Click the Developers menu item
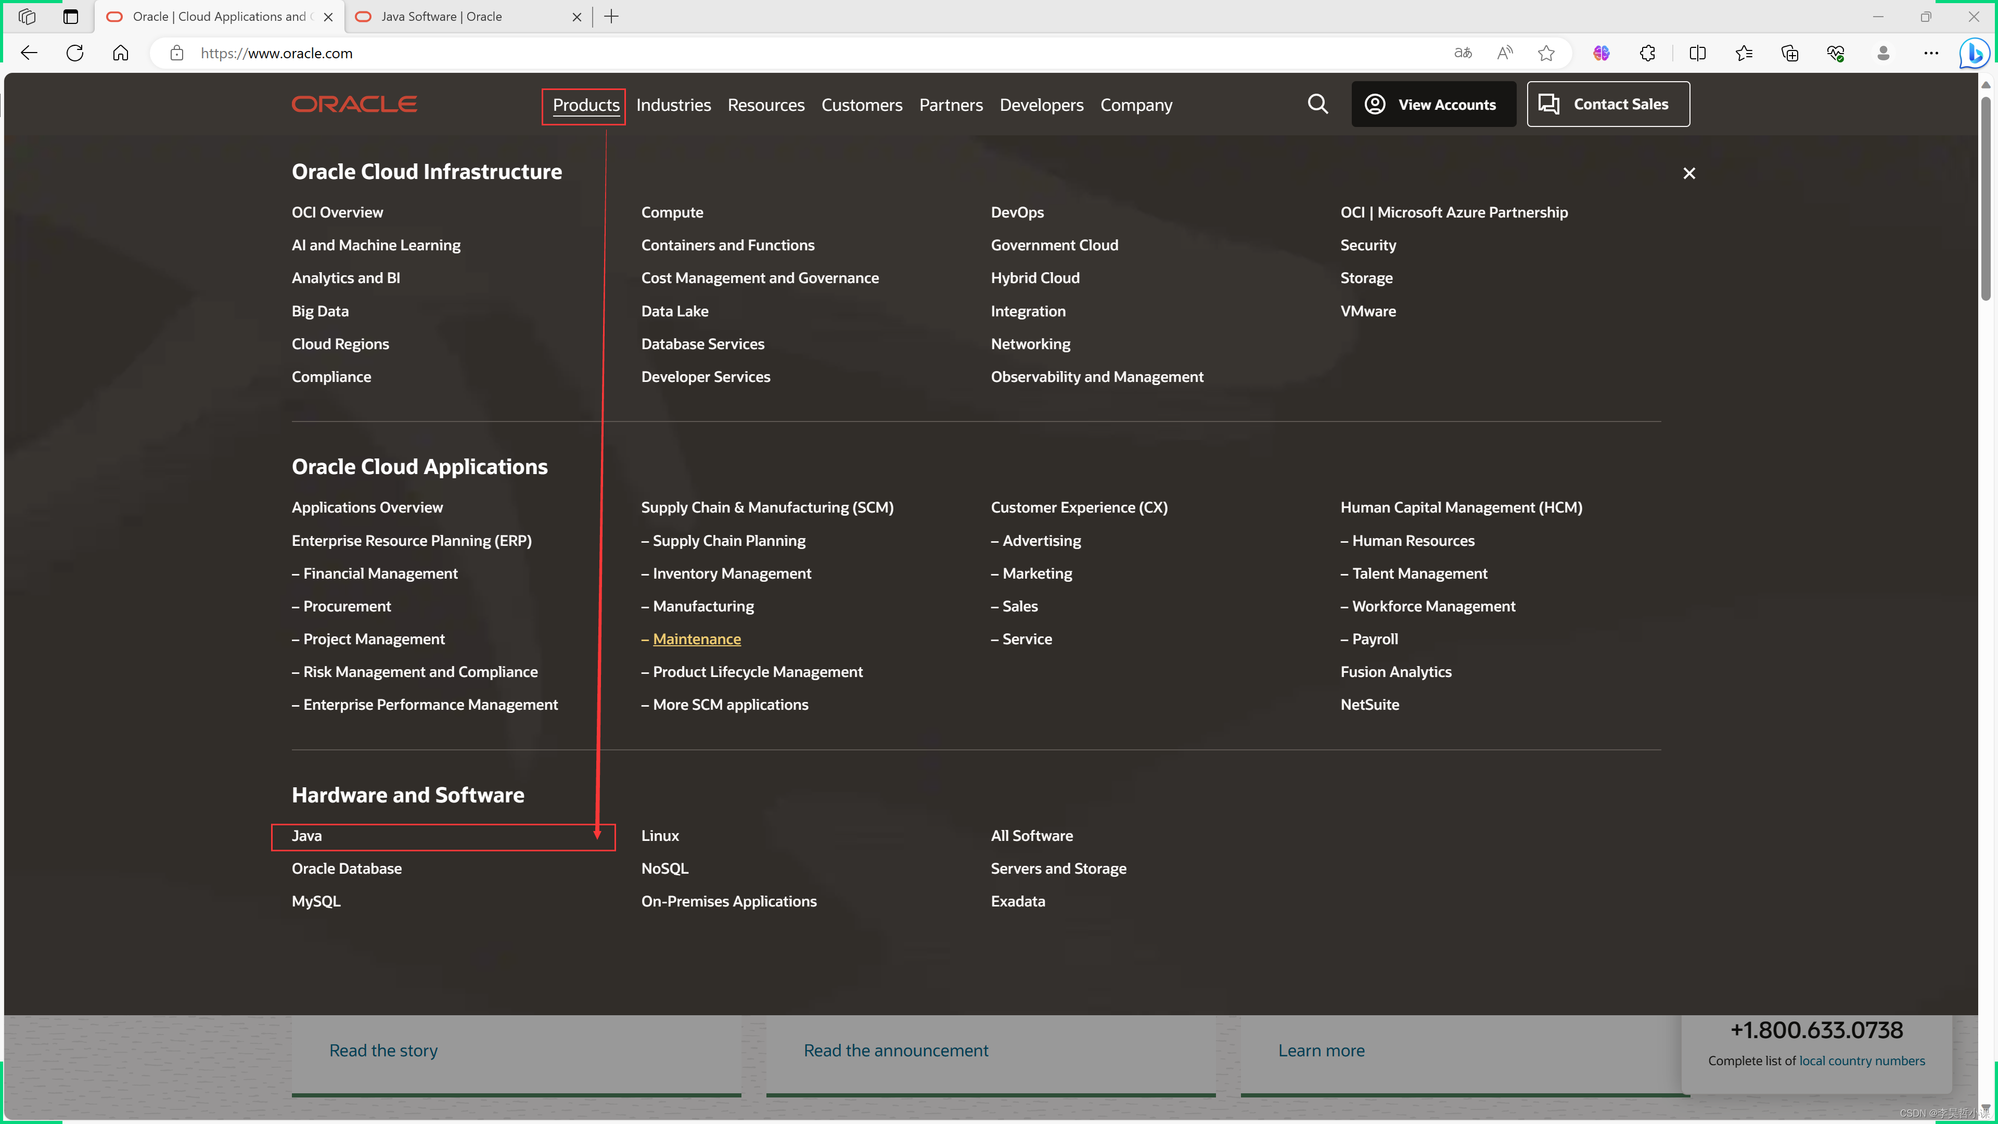The width and height of the screenshot is (1998, 1124). click(1042, 104)
